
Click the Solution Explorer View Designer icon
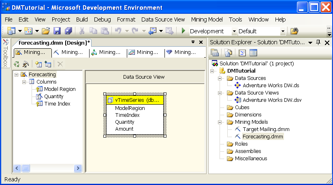(253, 52)
